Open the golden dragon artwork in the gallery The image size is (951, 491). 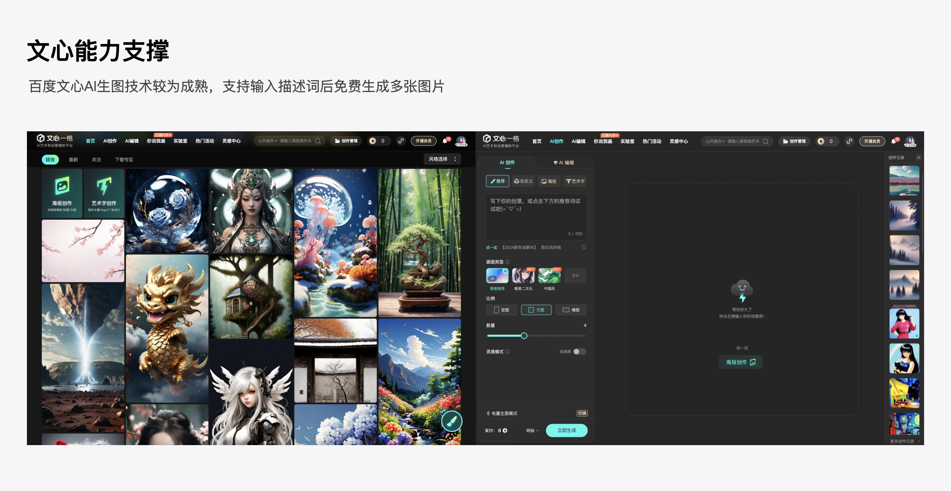167,328
